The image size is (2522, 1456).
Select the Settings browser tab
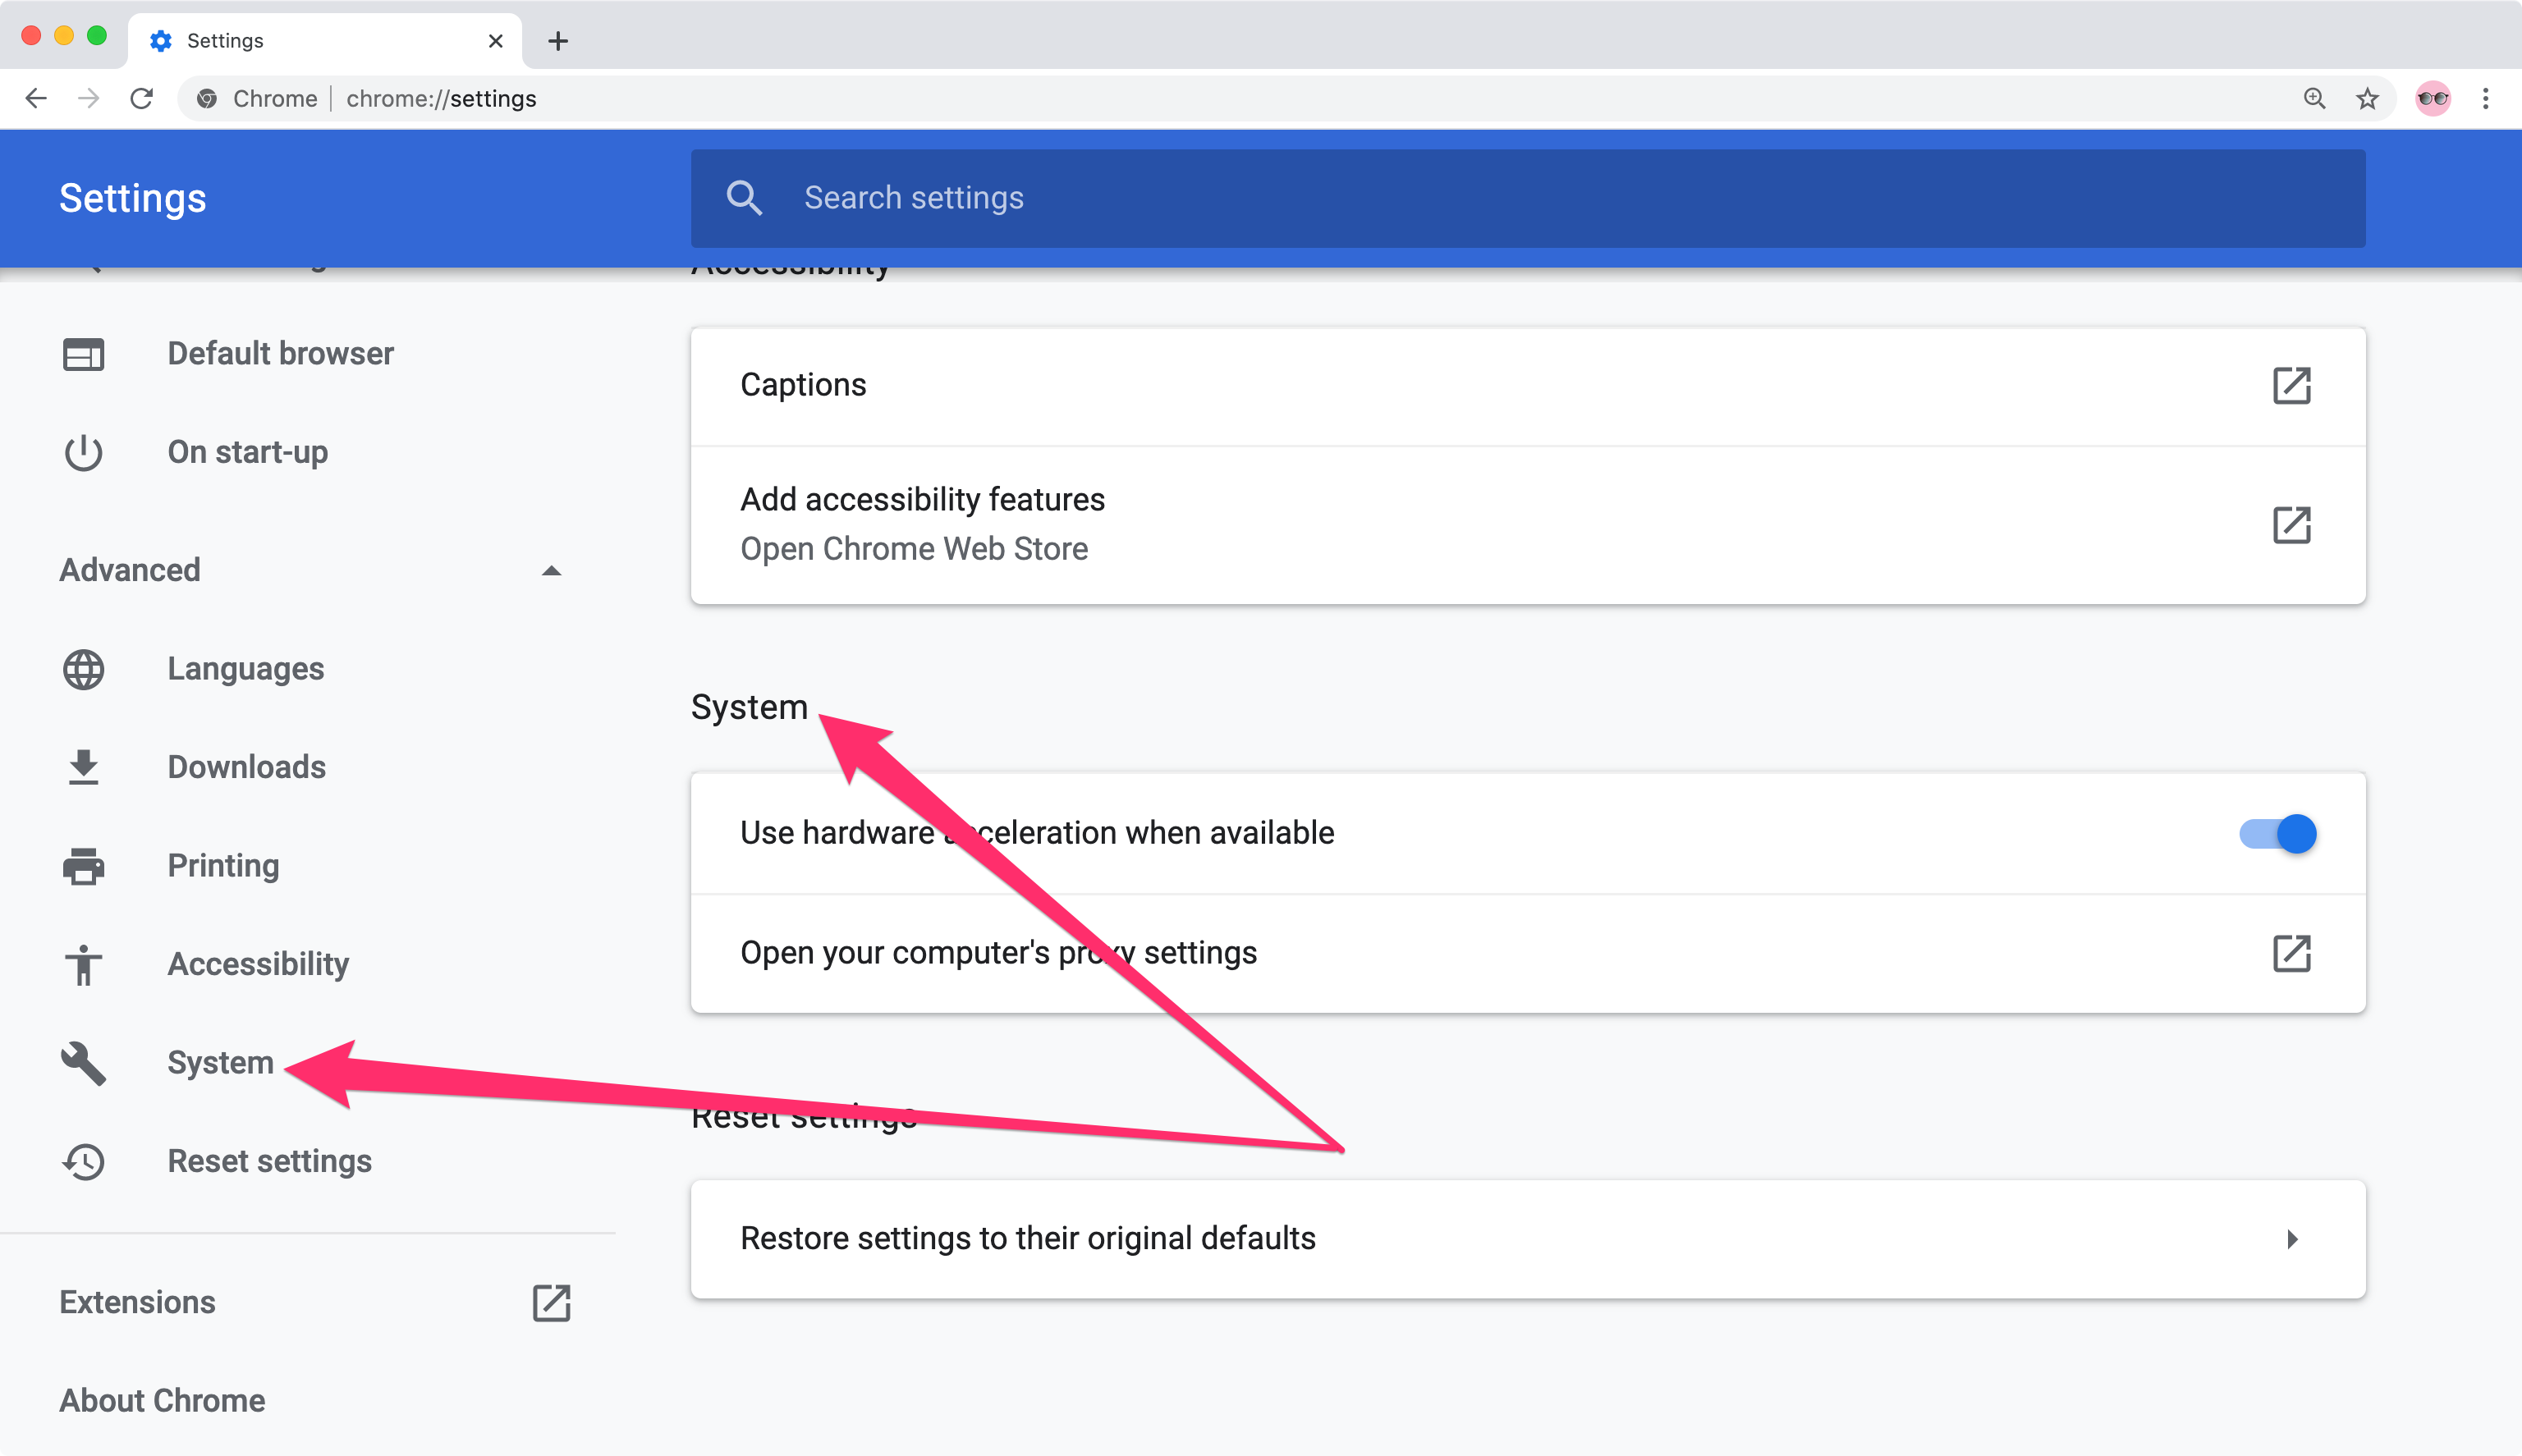tap(325, 41)
